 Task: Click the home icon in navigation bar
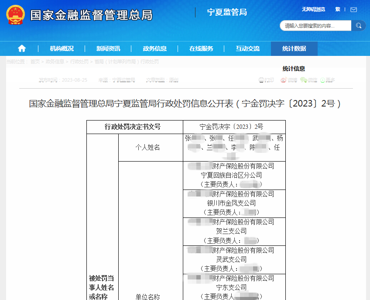[x=22, y=48]
